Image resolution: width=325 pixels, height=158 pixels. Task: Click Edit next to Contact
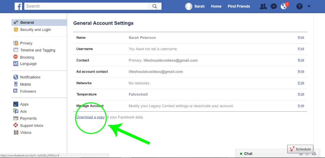click(x=301, y=60)
